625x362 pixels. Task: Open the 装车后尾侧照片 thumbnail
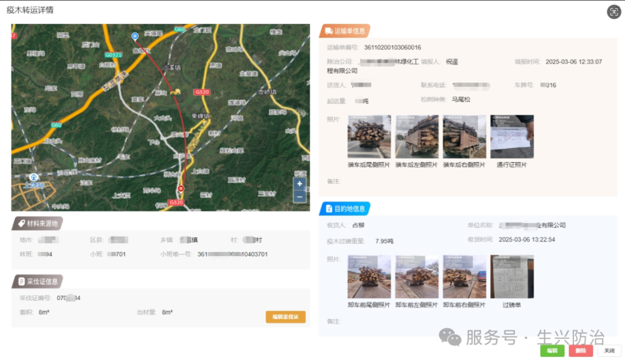tap(370, 136)
